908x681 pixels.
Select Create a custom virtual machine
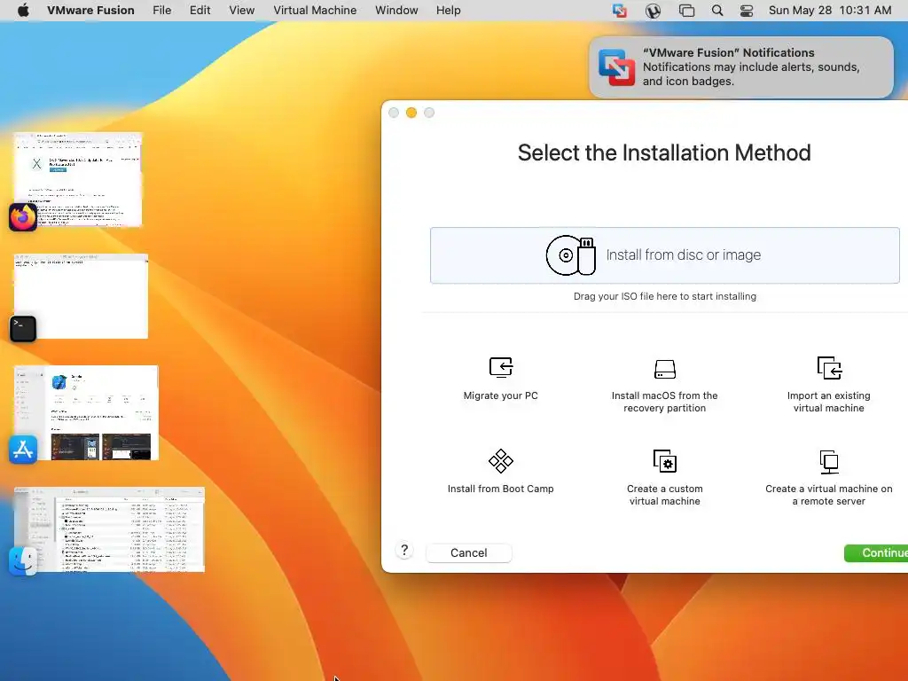[x=664, y=478]
